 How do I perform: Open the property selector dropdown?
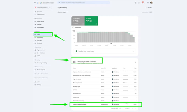(x=43, y=8)
